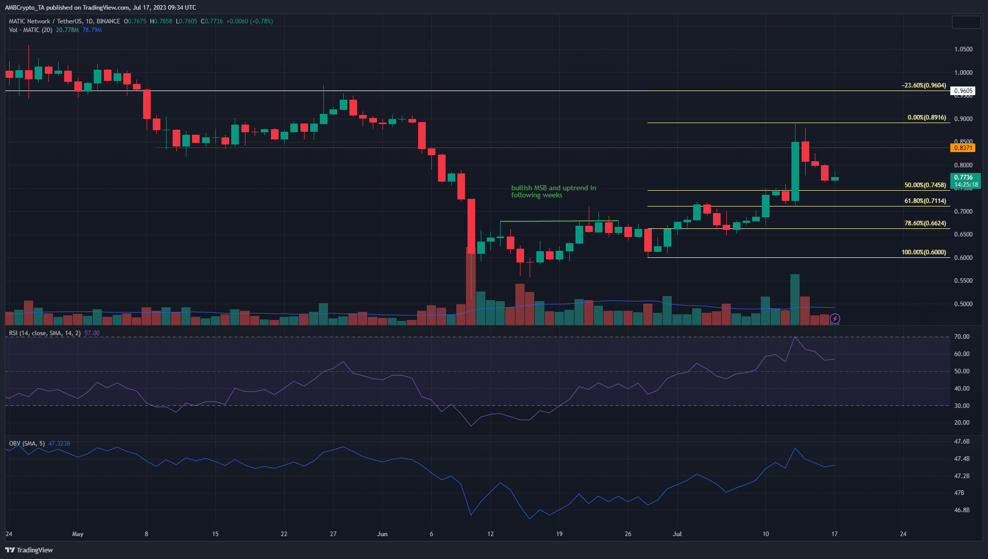Click the TradingView logo at bottom
The image size is (988, 559).
pyautogui.click(x=29, y=550)
